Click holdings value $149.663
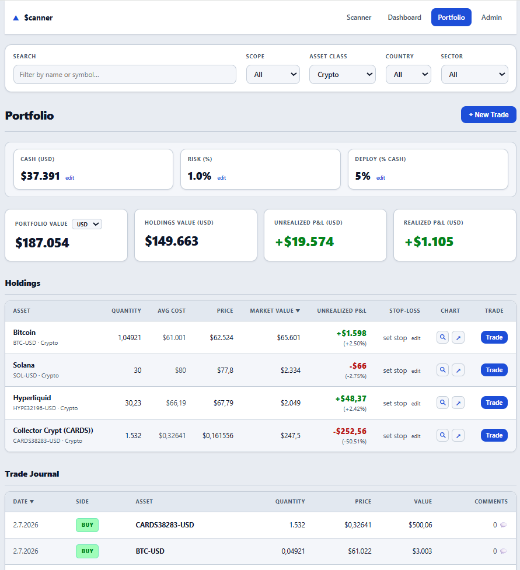Viewport: 520px width, 570px height. [172, 241]
